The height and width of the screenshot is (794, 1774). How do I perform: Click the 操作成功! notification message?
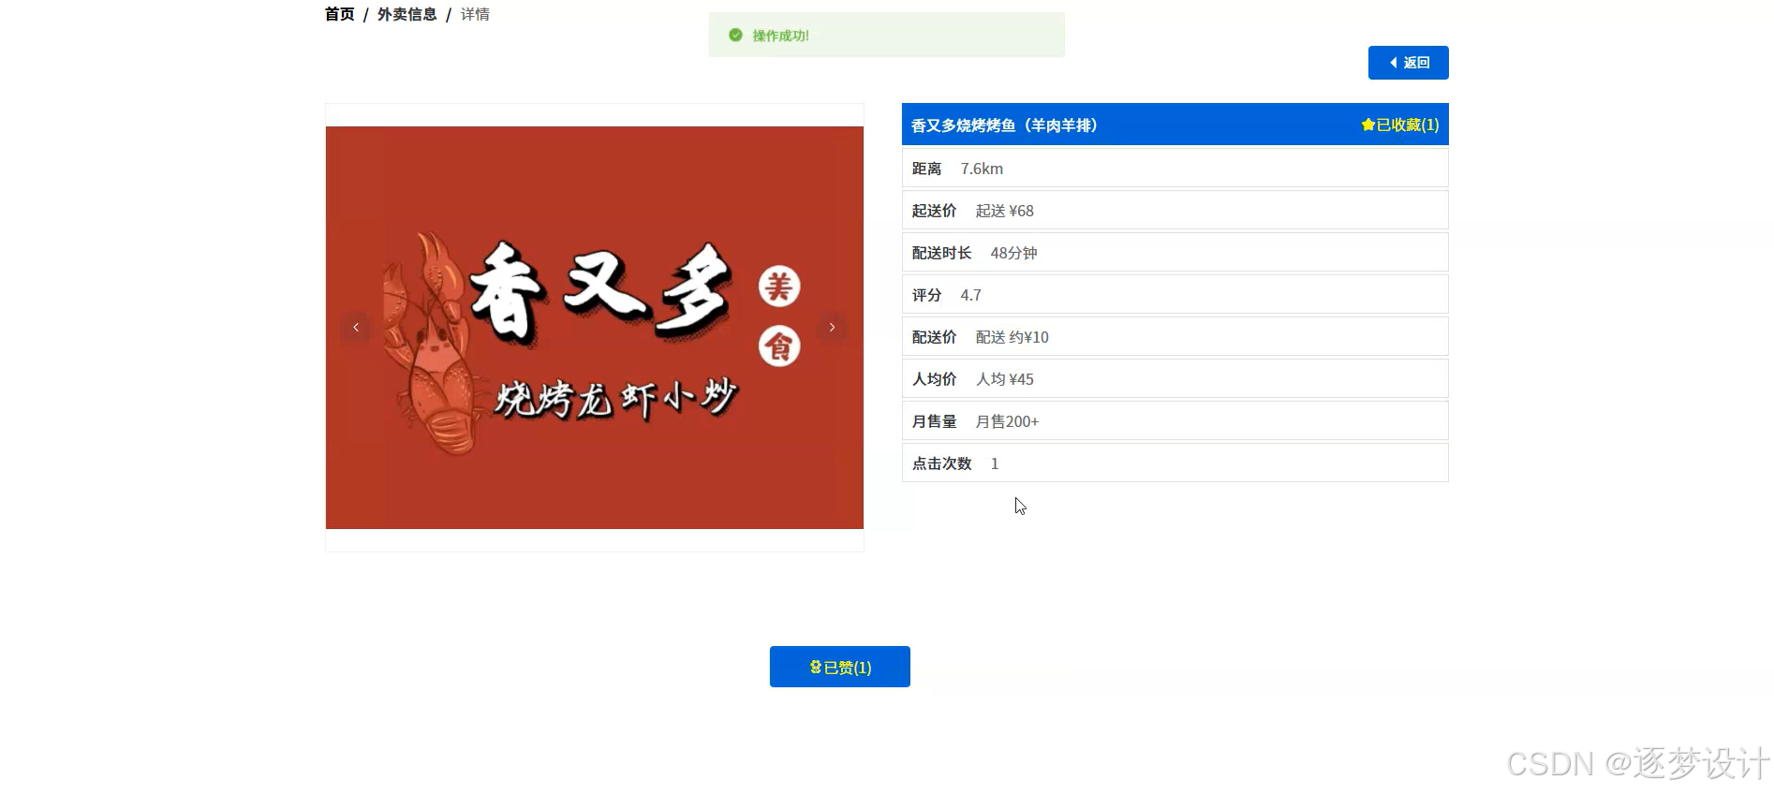[x=780, y=36]
